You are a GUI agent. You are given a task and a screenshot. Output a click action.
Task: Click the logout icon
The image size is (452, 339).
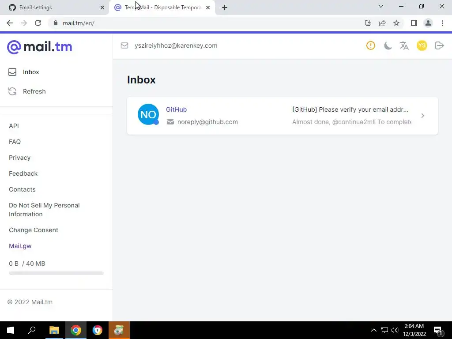(x=439, y=45)
